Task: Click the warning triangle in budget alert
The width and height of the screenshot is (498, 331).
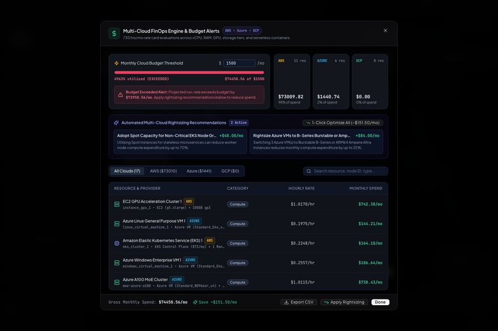Action: click(120, 95)
